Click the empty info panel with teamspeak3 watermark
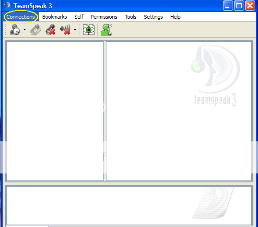The width and height of the screenshot is (258, 227). pyautogui.click(x=179, y=111)
